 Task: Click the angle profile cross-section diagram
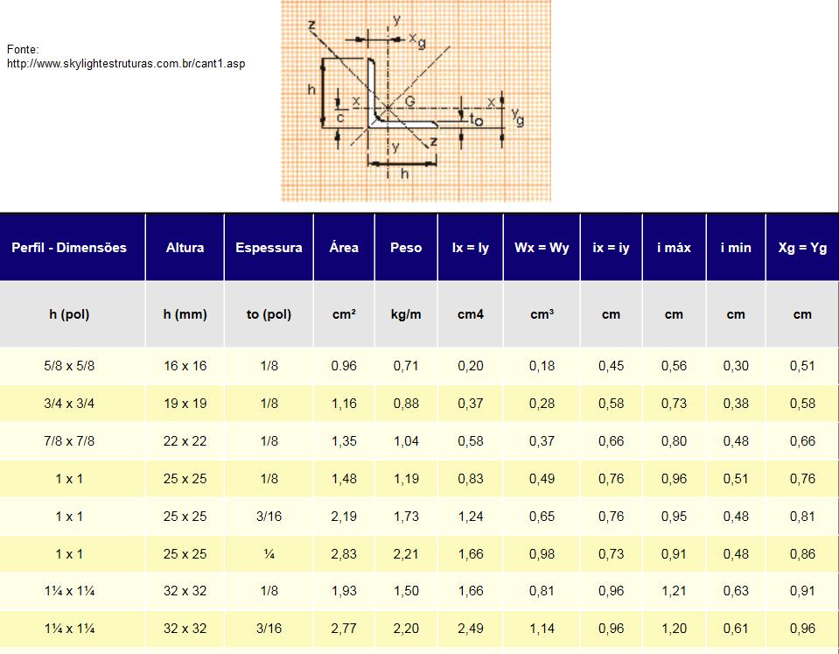click(x=416, y=101)
